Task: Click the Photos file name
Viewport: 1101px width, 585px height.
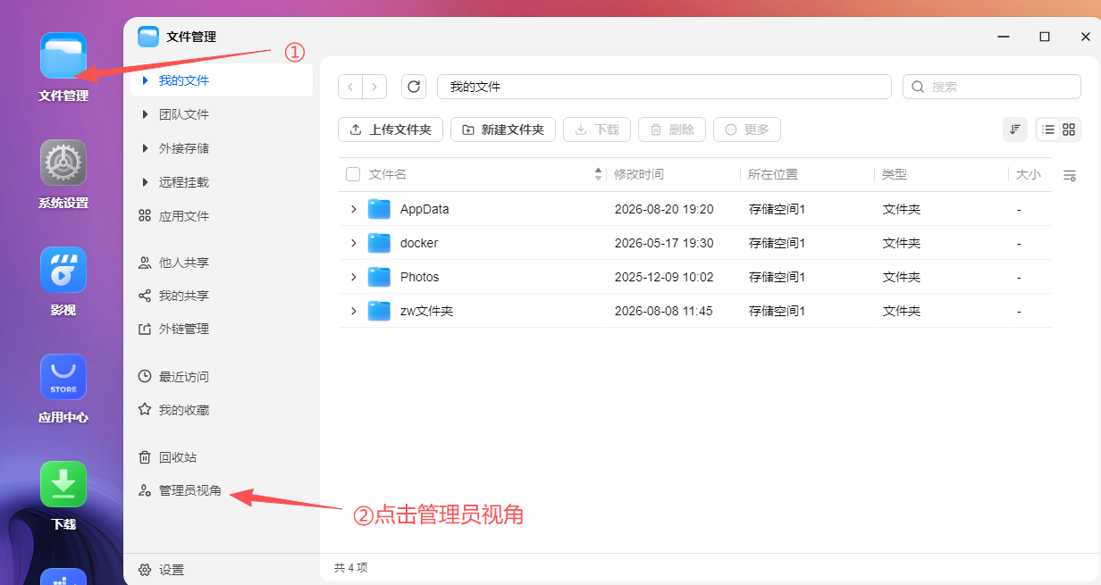Action: (420, 277)
